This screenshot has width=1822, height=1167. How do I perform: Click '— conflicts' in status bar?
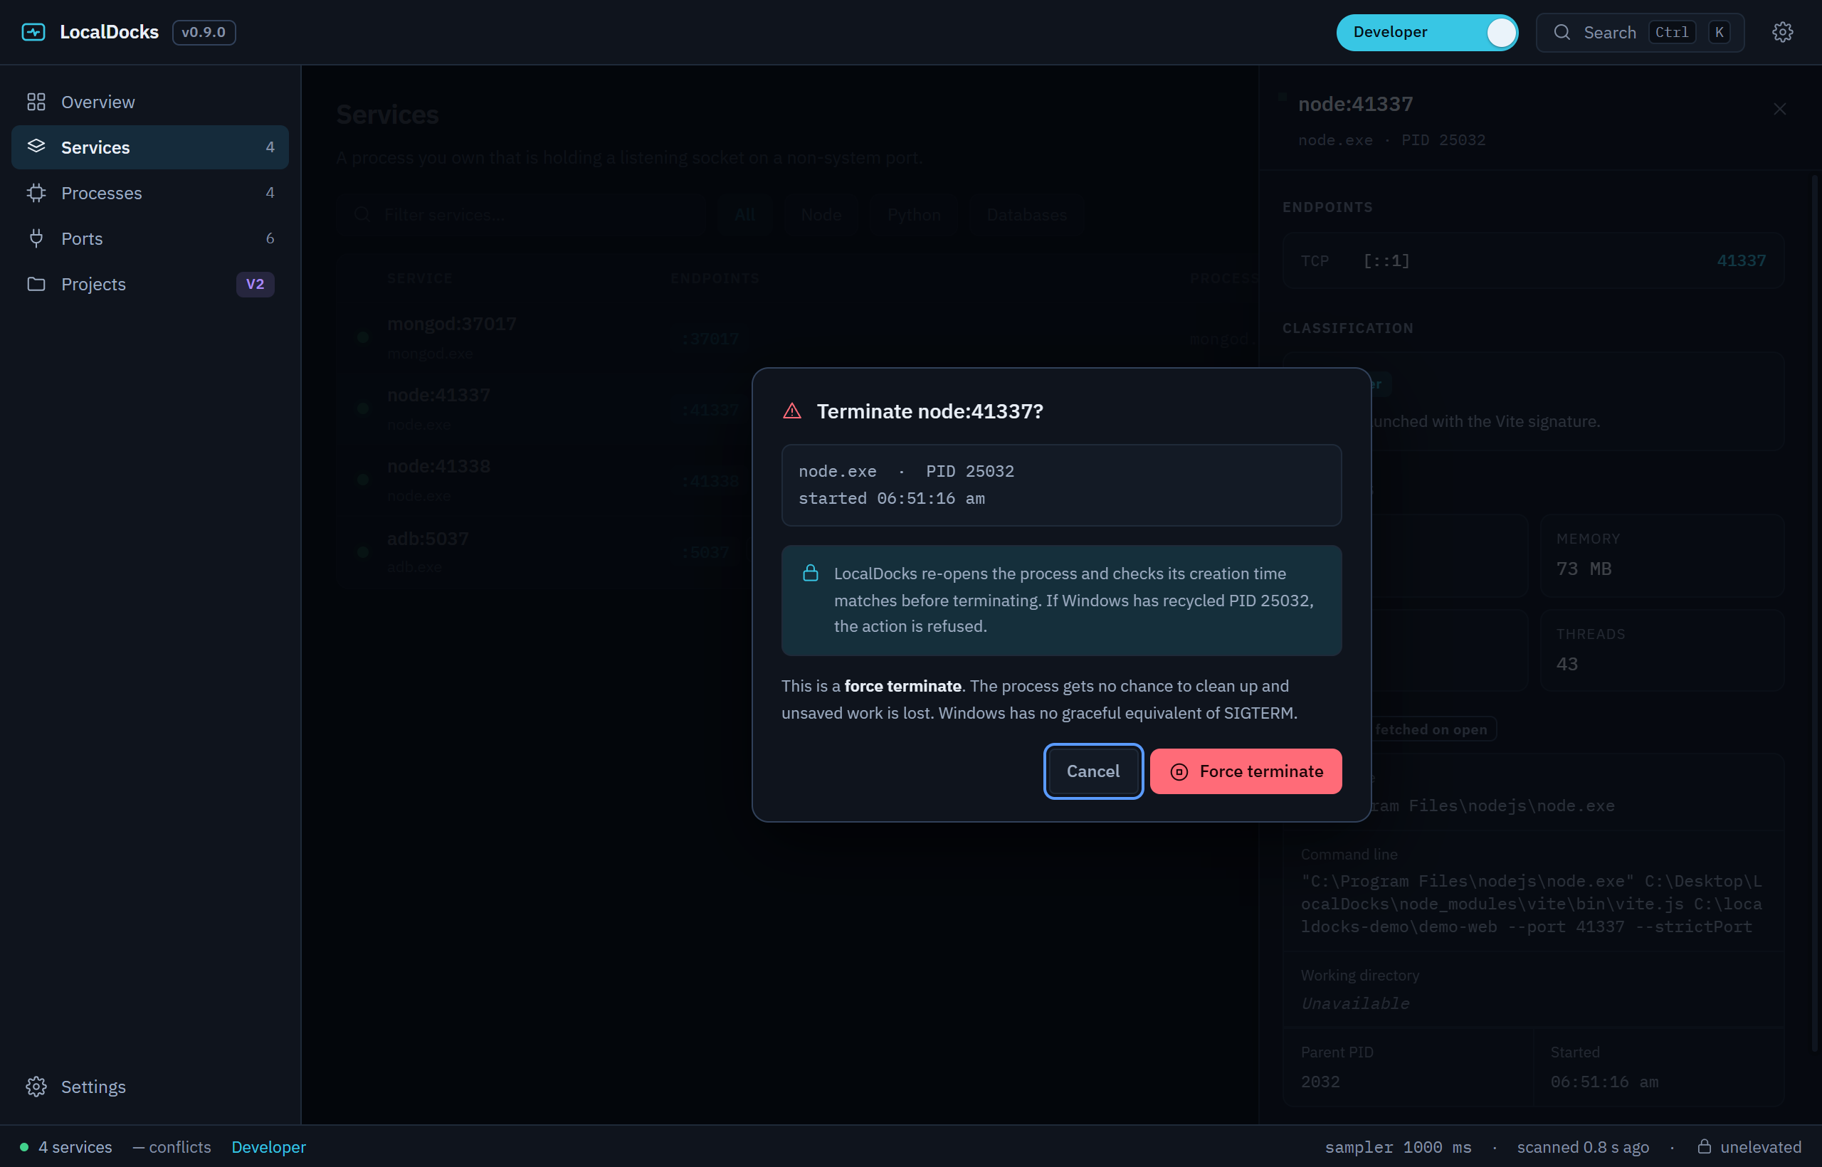pyautogui.click(x=172, y=1146)
